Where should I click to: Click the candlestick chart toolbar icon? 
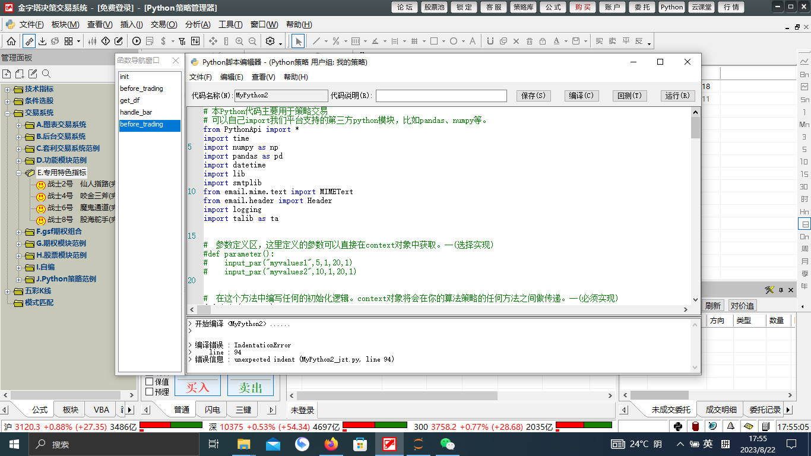[x=92, y=41]
